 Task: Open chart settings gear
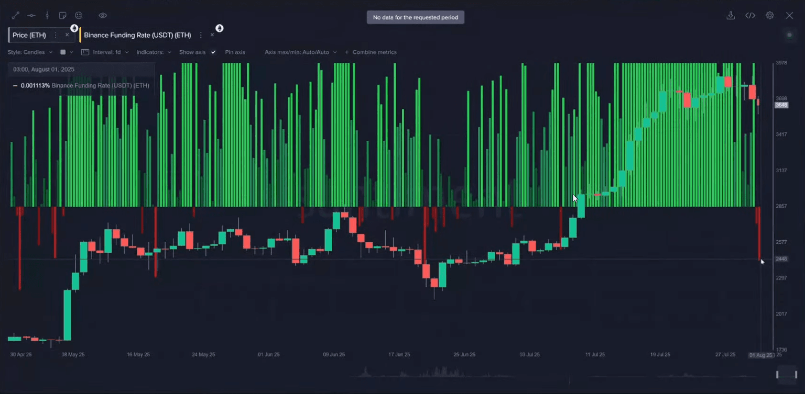(769, 16)
